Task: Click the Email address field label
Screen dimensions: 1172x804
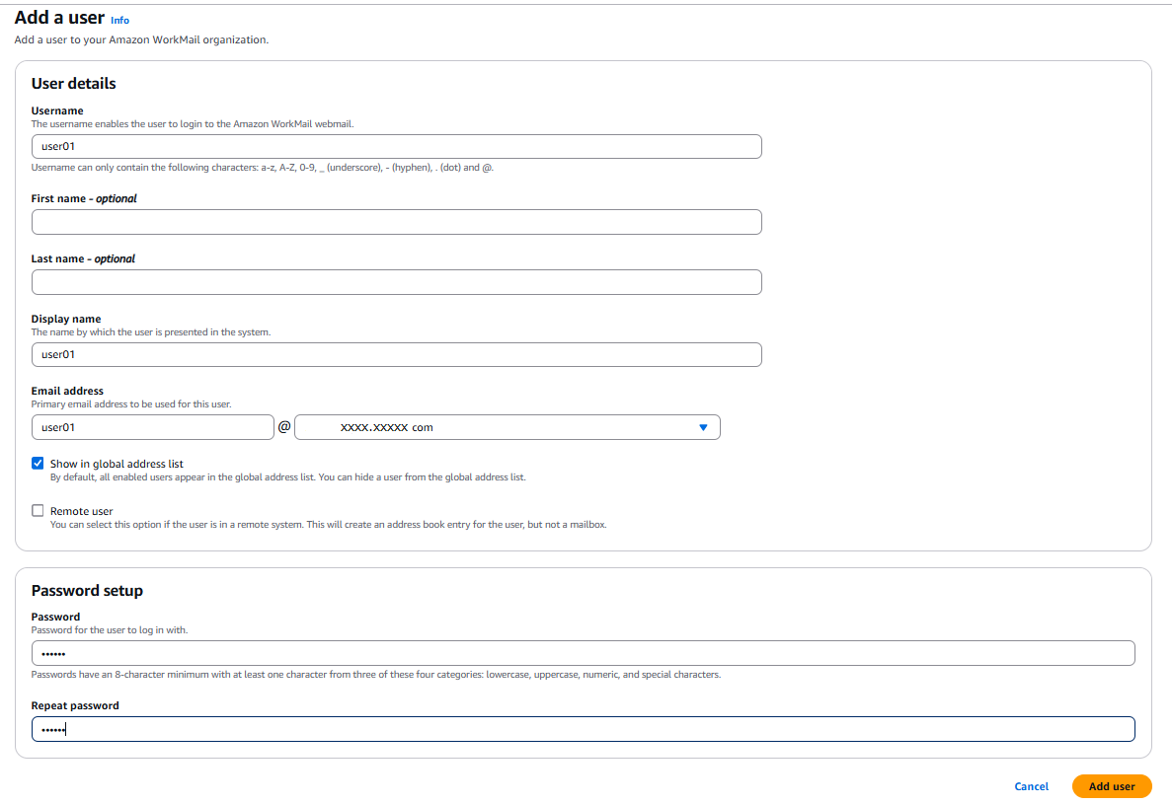Action: click(67, 391)
